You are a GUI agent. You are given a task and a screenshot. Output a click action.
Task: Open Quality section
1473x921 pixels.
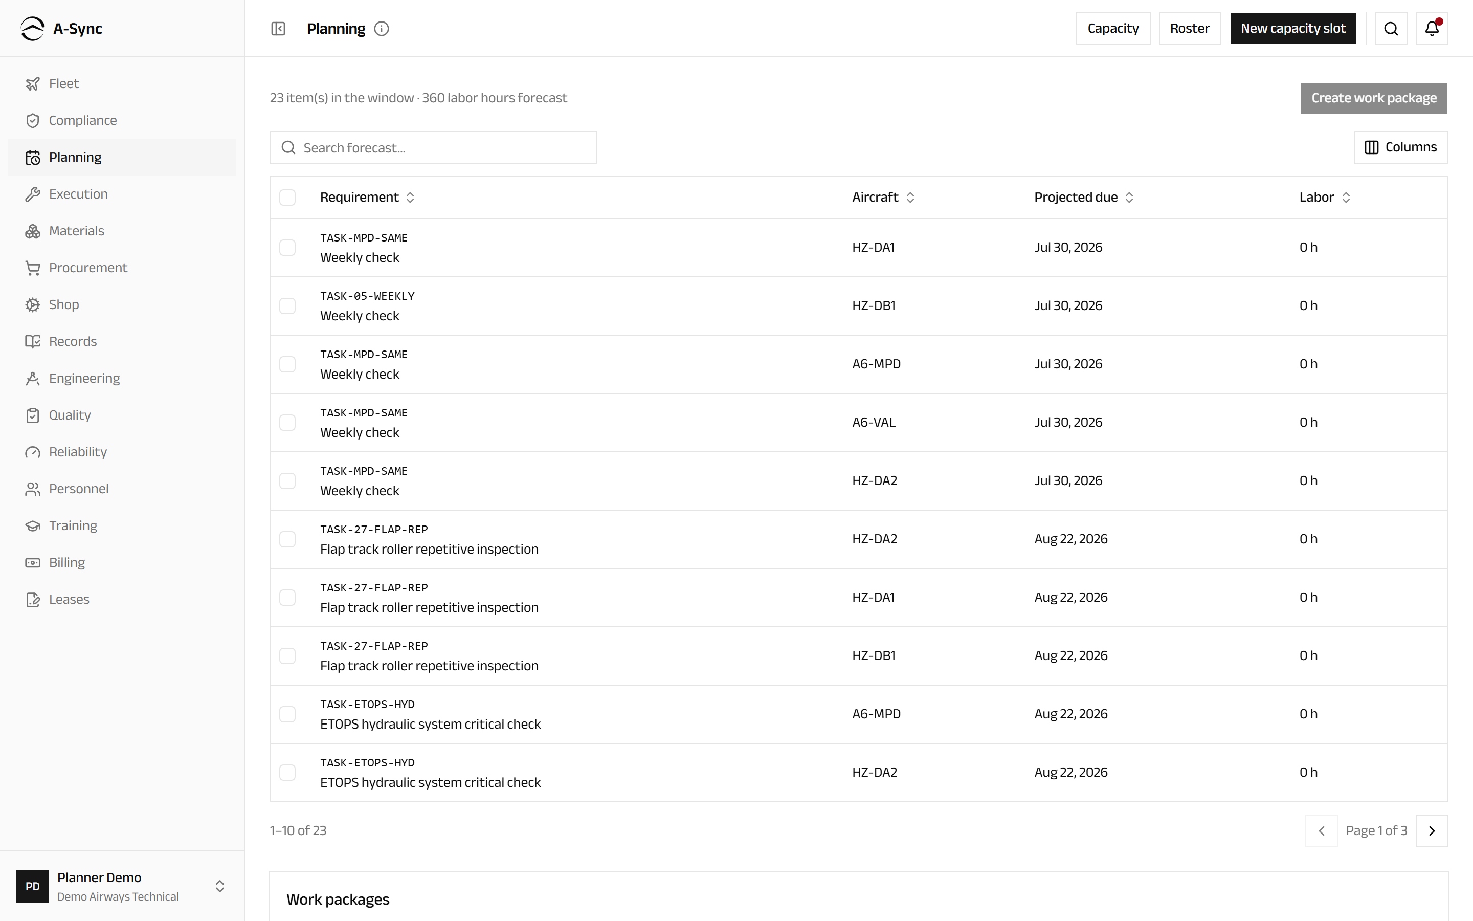[x=122, y=415]
